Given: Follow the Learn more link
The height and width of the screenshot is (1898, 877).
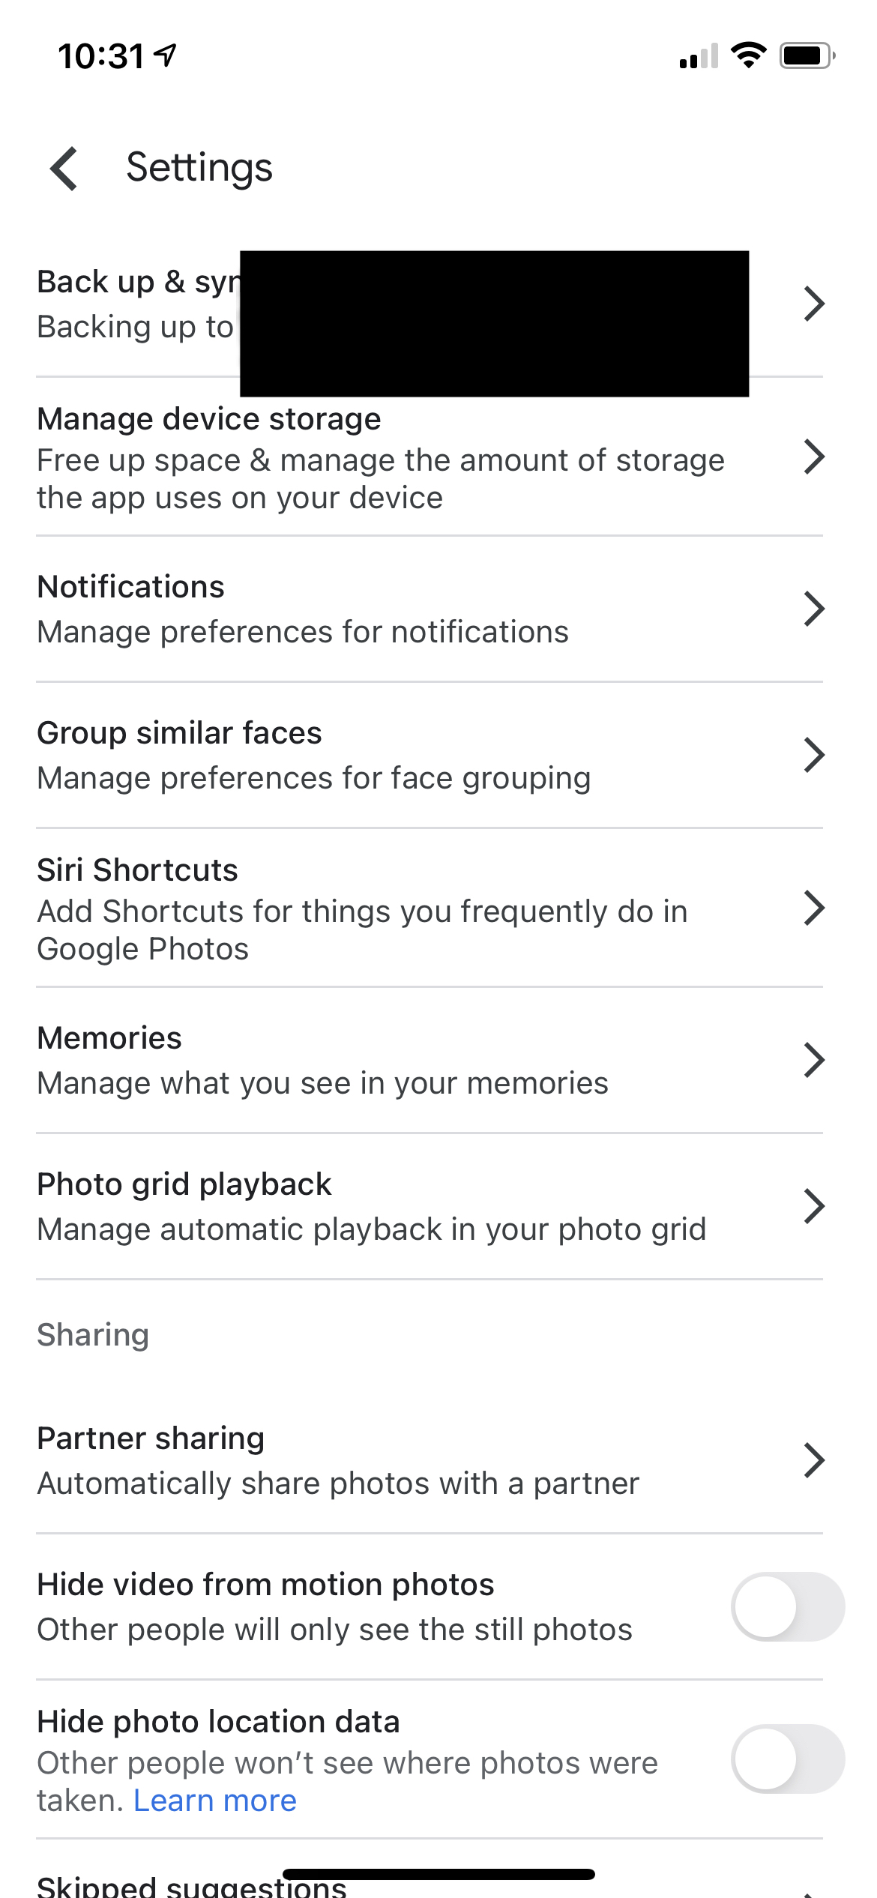Looking at the screenshot, I should 215,1801.
